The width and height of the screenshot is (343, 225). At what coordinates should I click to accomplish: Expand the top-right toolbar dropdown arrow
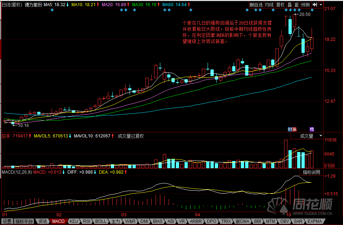[321, 5]
